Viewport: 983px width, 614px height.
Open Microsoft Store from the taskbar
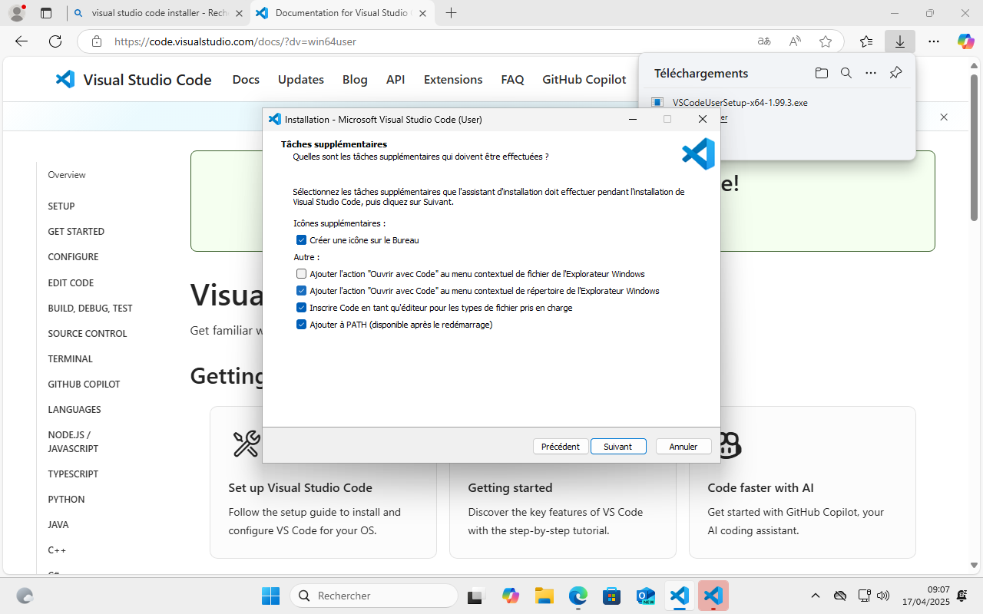tap(611, 596)
